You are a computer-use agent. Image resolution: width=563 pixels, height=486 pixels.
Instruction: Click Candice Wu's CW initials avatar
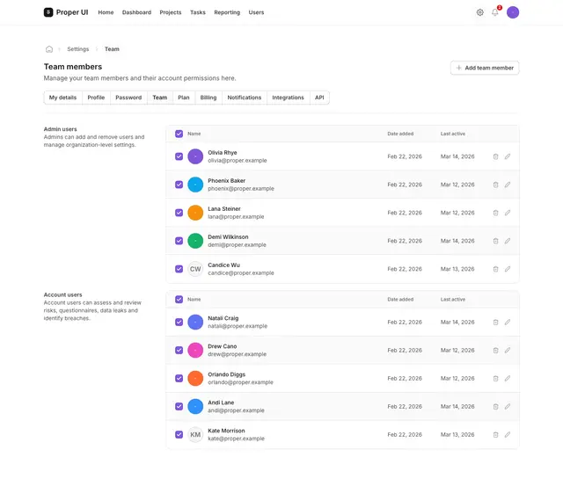[x=195, y=269]
